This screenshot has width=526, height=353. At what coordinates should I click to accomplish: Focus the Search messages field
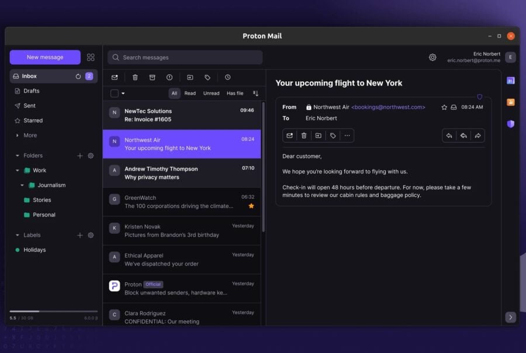[185, 57]
